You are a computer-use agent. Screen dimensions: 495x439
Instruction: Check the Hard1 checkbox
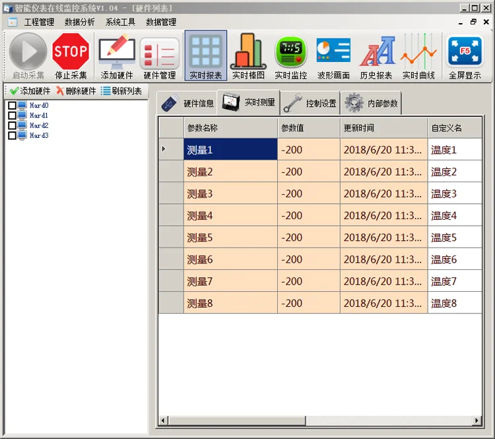tap(12, 116)
